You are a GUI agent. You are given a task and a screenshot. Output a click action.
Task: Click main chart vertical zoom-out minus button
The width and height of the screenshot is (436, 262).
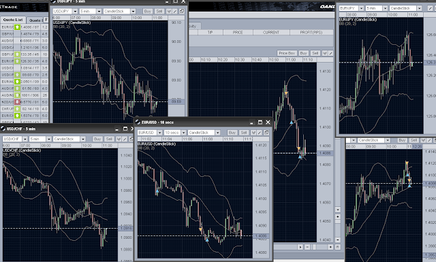click(x=338, y=240)
